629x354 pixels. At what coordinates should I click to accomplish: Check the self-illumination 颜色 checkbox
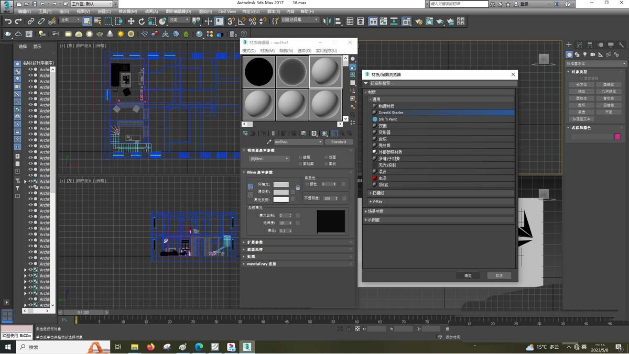pos(307,184)
